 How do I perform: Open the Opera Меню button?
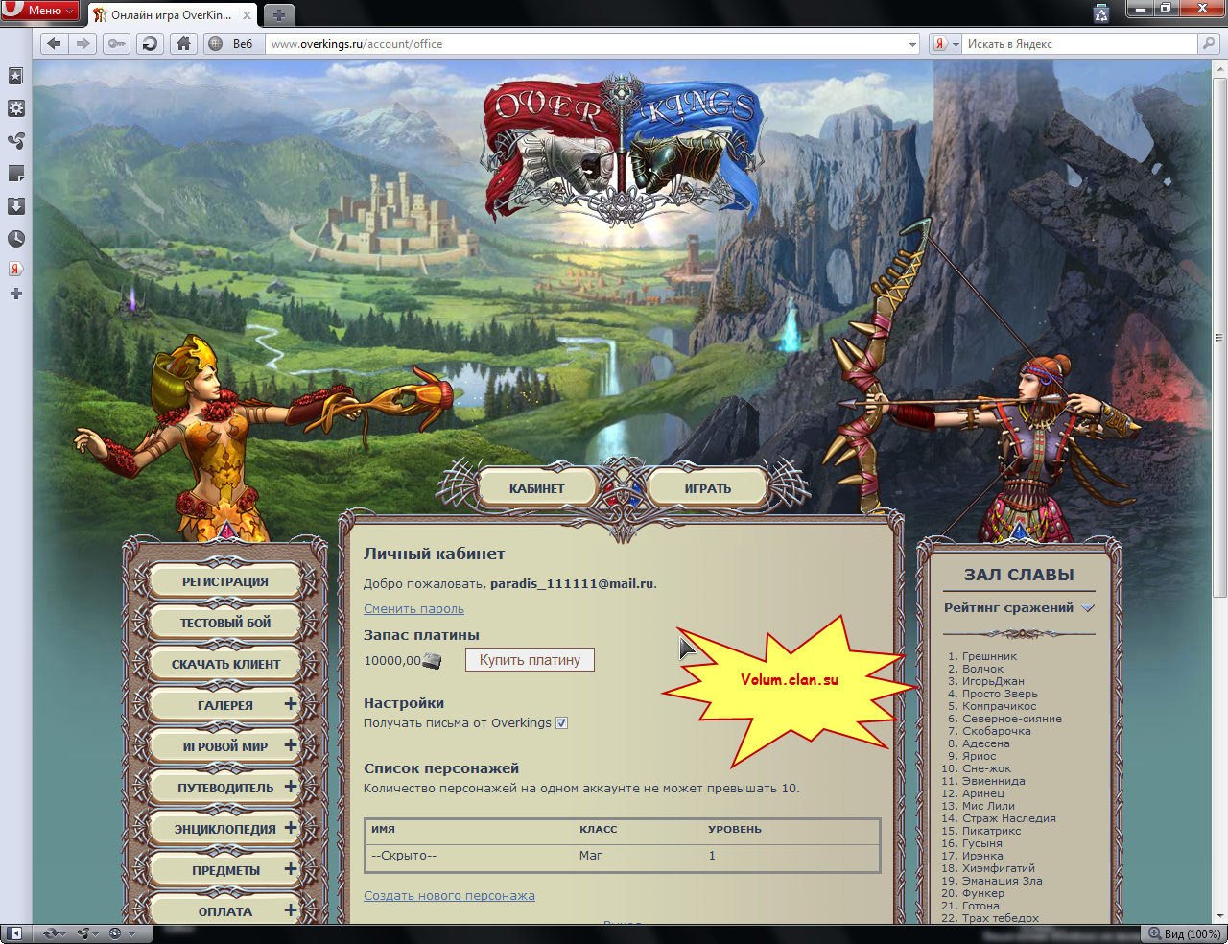(x=40, y=10)
